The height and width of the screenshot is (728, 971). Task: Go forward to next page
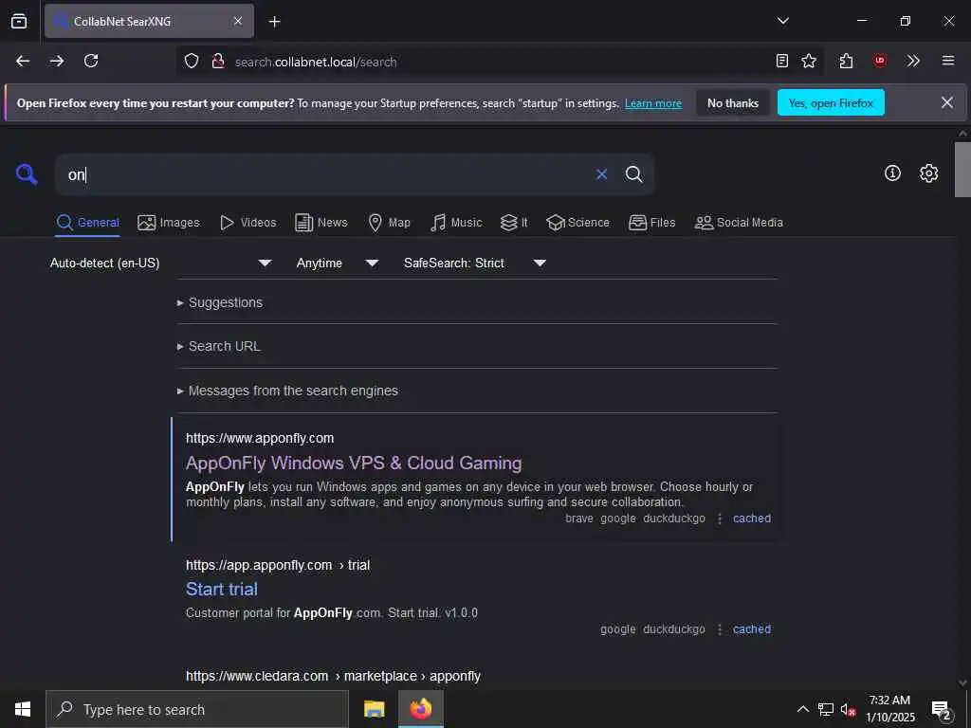(x=57, y=61)
